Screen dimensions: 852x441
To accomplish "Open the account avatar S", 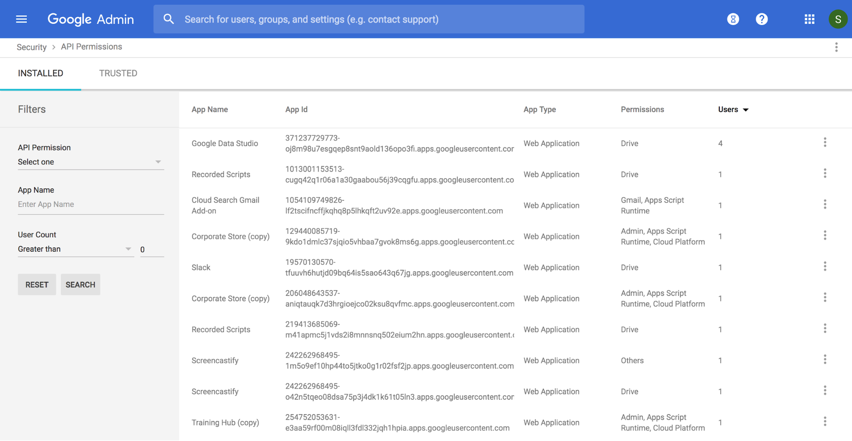I will click(838, 19).
